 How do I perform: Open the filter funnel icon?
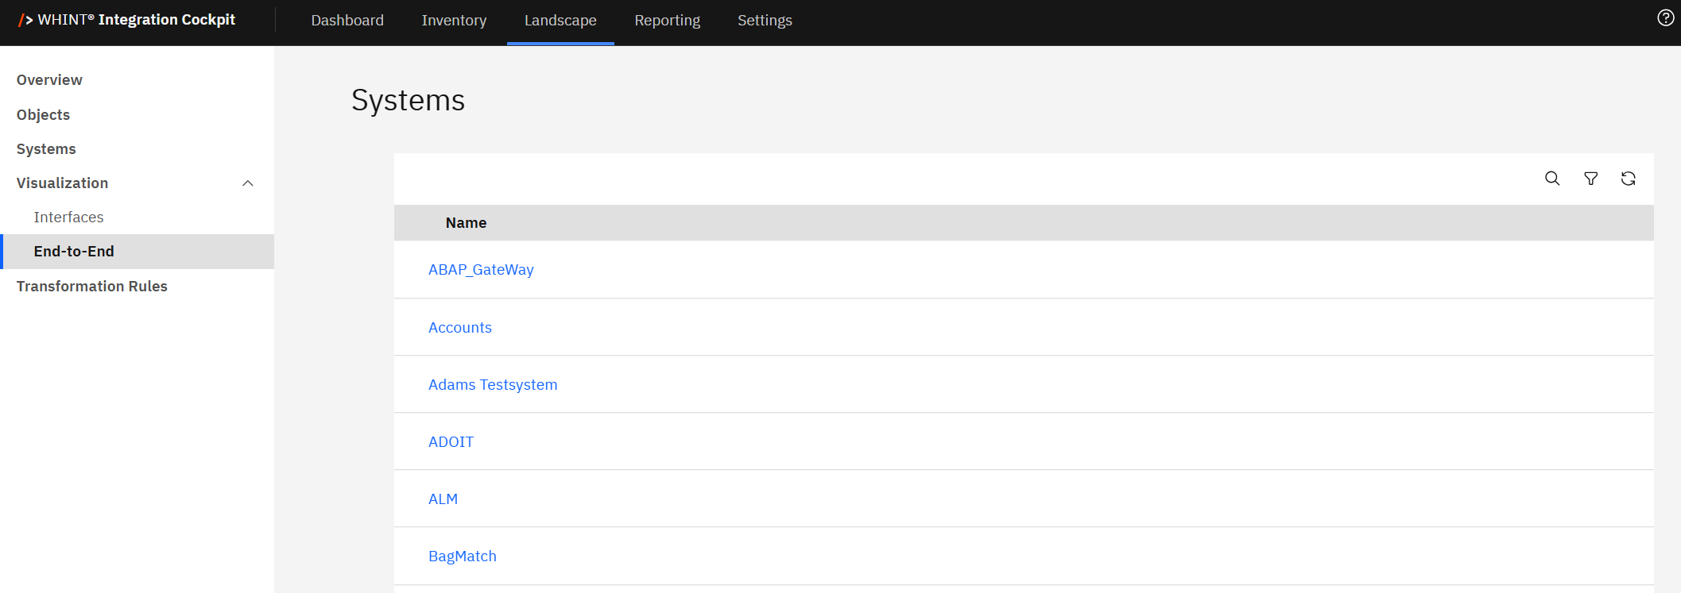1590,179
